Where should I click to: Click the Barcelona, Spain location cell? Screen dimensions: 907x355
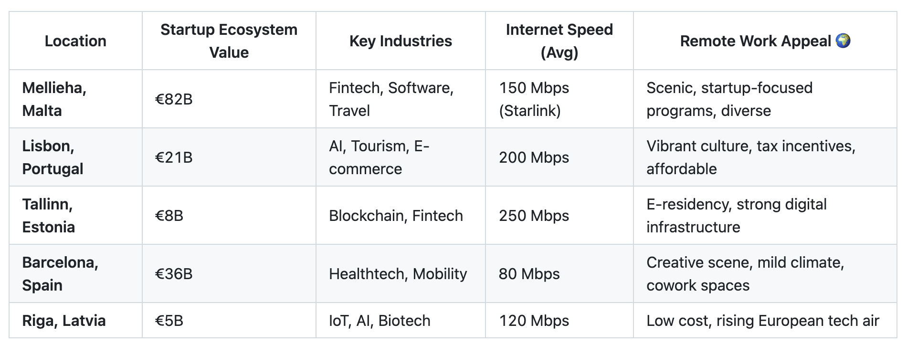tap(75, 273)
